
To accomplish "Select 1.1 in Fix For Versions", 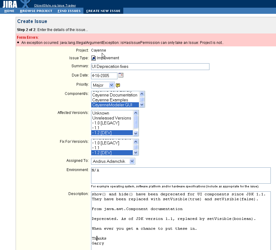I will [112, 148].
